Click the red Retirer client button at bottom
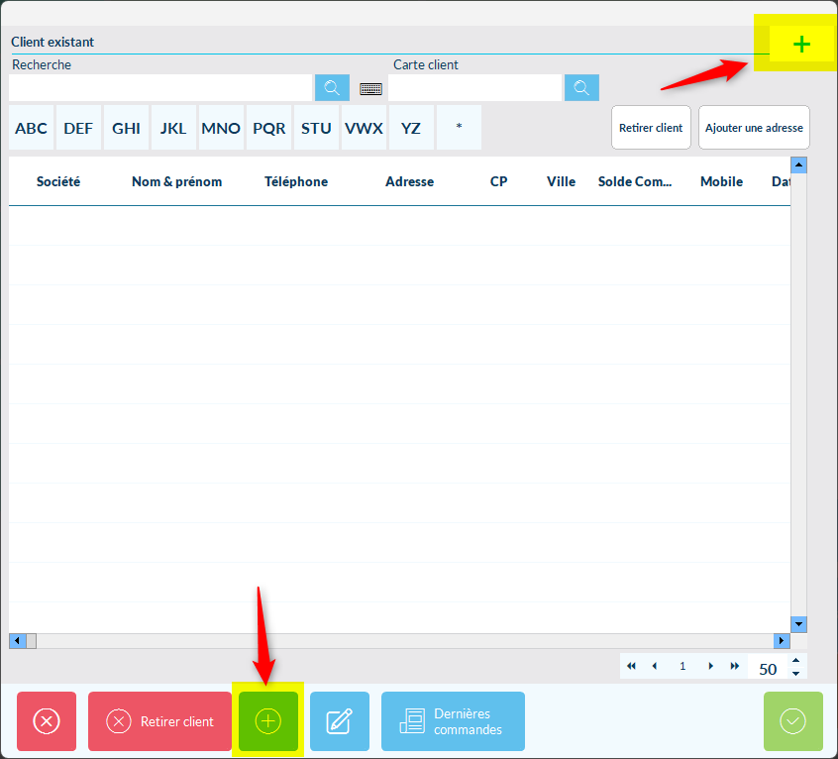 (159, 721)
